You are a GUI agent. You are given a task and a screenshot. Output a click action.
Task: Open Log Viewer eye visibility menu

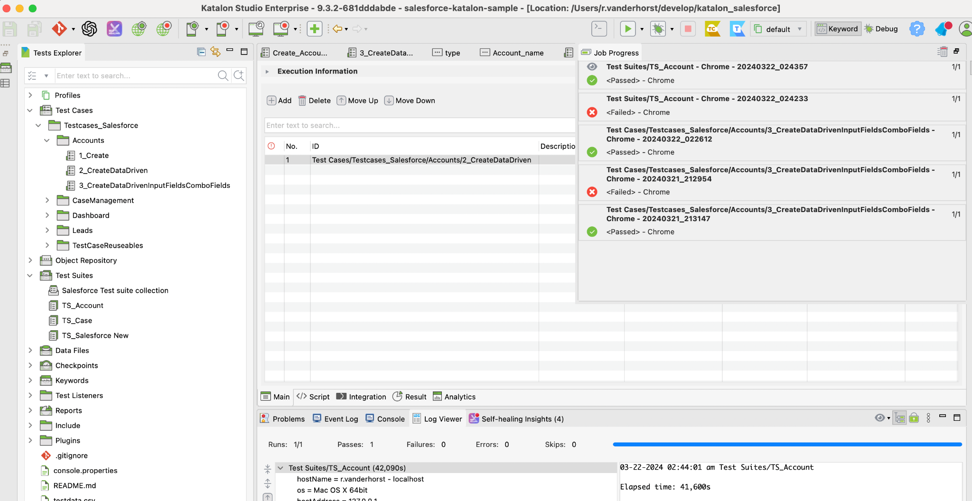pos(882,418)
